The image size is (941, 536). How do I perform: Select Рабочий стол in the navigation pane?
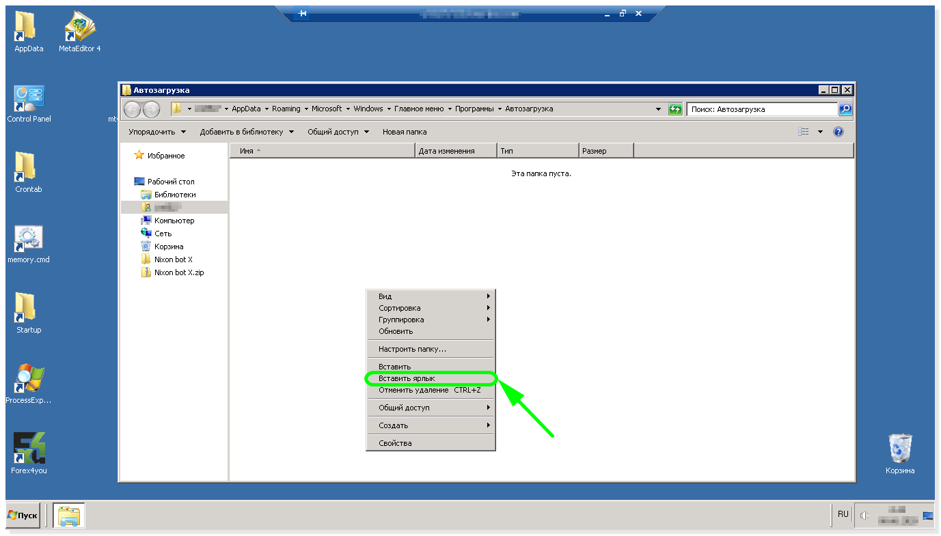pyautogui.click(x=165, y=182)
